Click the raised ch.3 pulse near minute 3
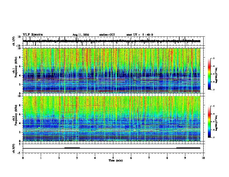 click(72, 148)
